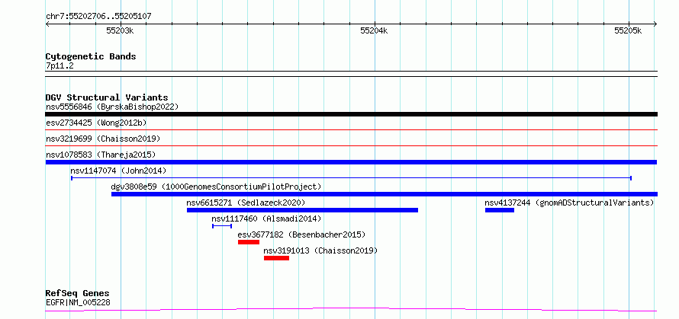Select the 7p11.2 band label
679x319 pixels.
[60, 65]
